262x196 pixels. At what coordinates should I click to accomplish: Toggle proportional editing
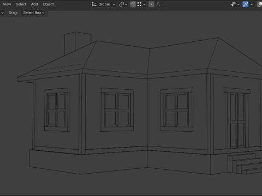[x=151, y=4]
